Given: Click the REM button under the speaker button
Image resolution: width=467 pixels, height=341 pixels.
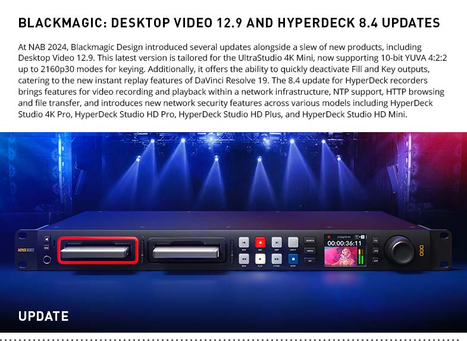Looking at the screenshot, I should 47,248.
